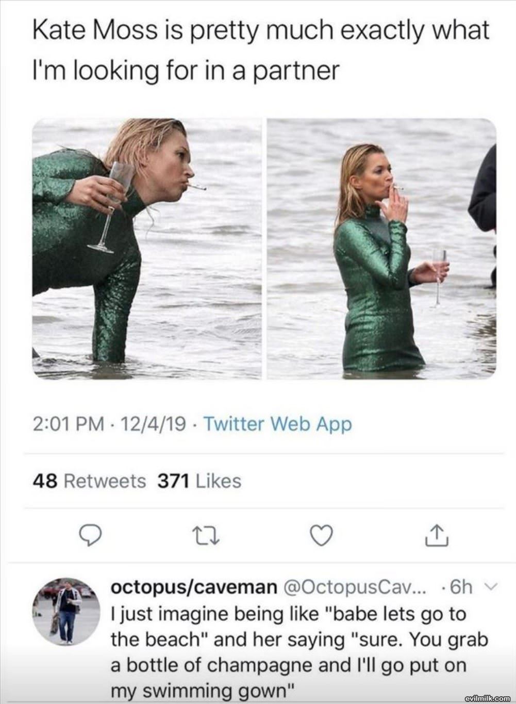Open the left photo of the tweet
The image size is (516, 704).
click(147, 249)
